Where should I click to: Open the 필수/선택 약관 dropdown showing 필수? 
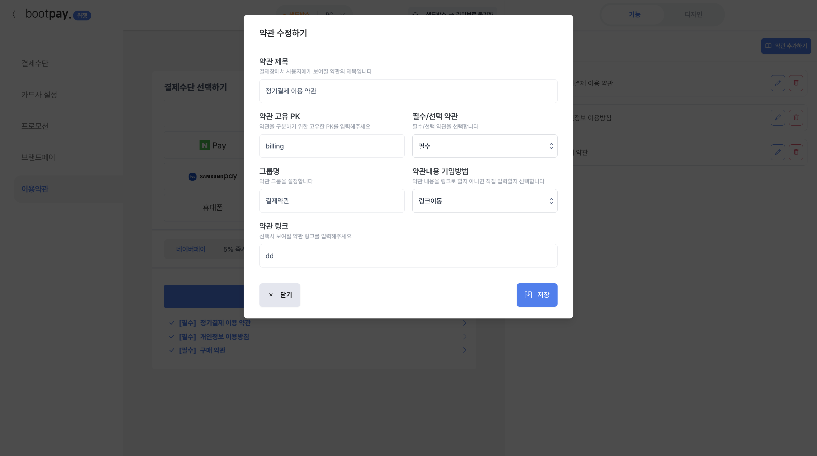tap(484, 146)
